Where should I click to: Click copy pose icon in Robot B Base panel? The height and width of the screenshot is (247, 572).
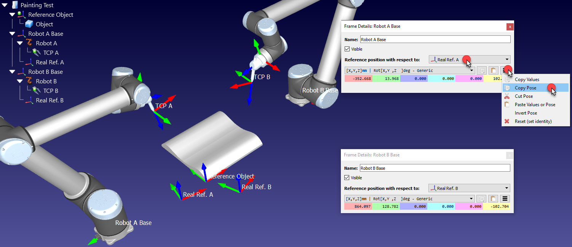click(482, 199)
